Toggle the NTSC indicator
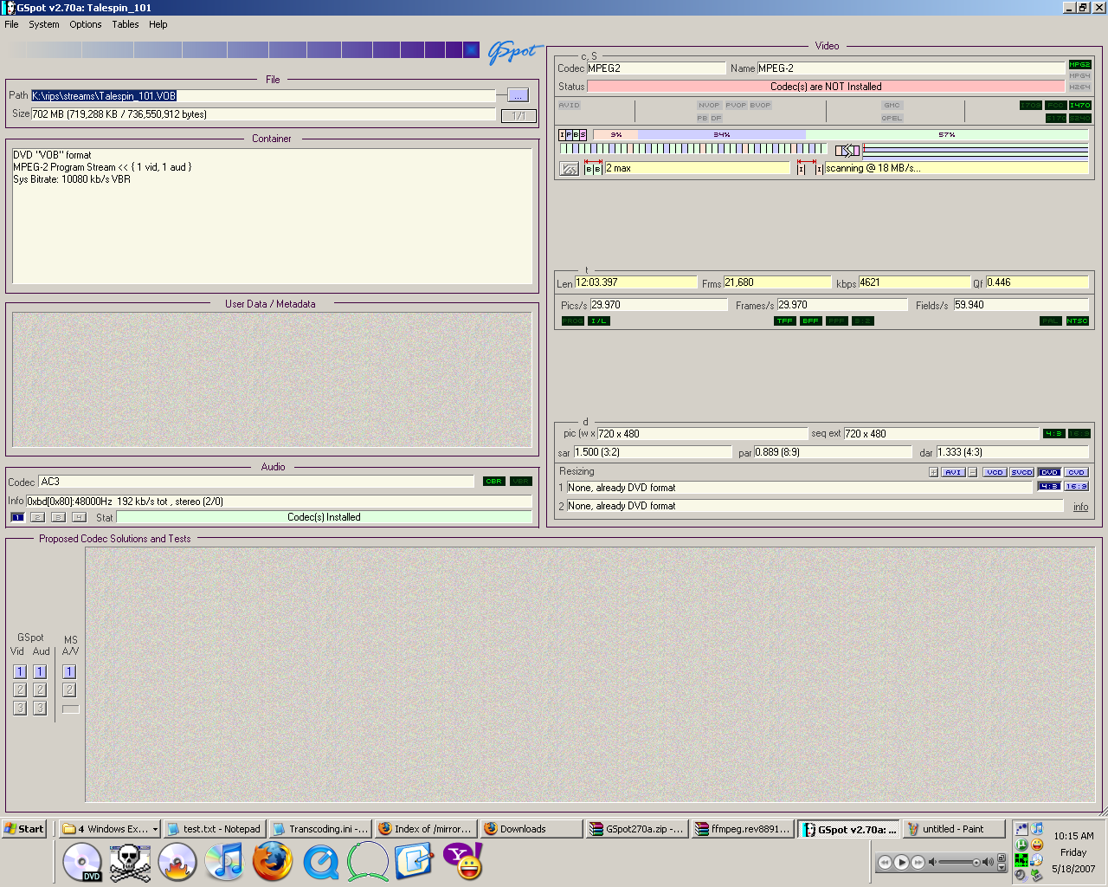The image size is (1108, 887). pyautogui.click(x=1077, y=320)
